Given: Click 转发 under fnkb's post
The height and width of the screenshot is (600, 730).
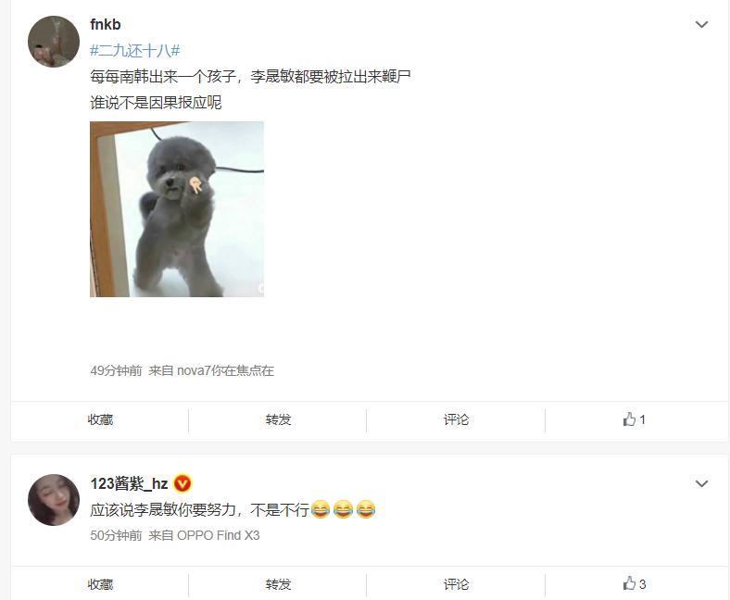Looking at the screenshot, I should click(x=278, y=419).
